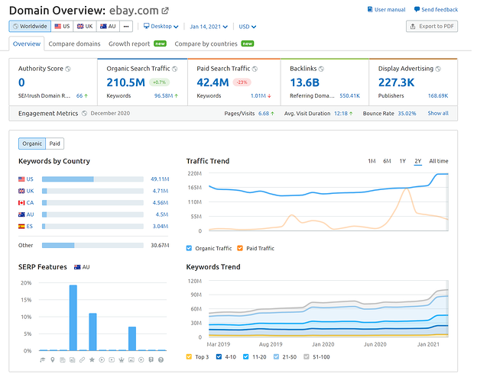
Task: Click the Send feedback speech icon
Action: [x=417, y=9]
